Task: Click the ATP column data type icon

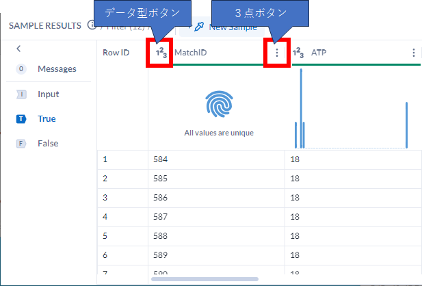Action: tap(298, 53)
